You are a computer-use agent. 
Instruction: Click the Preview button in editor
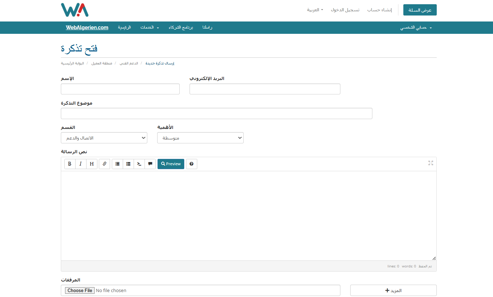(171, 164)
